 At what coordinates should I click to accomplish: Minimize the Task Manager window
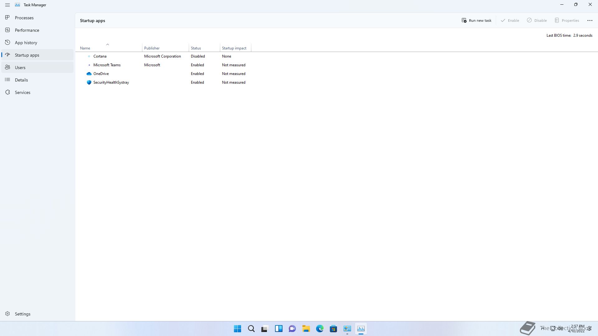pyautogui.click(x=562, y=5)
